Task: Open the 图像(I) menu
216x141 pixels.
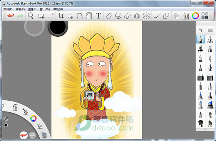Action: click(x=32, y=9)
